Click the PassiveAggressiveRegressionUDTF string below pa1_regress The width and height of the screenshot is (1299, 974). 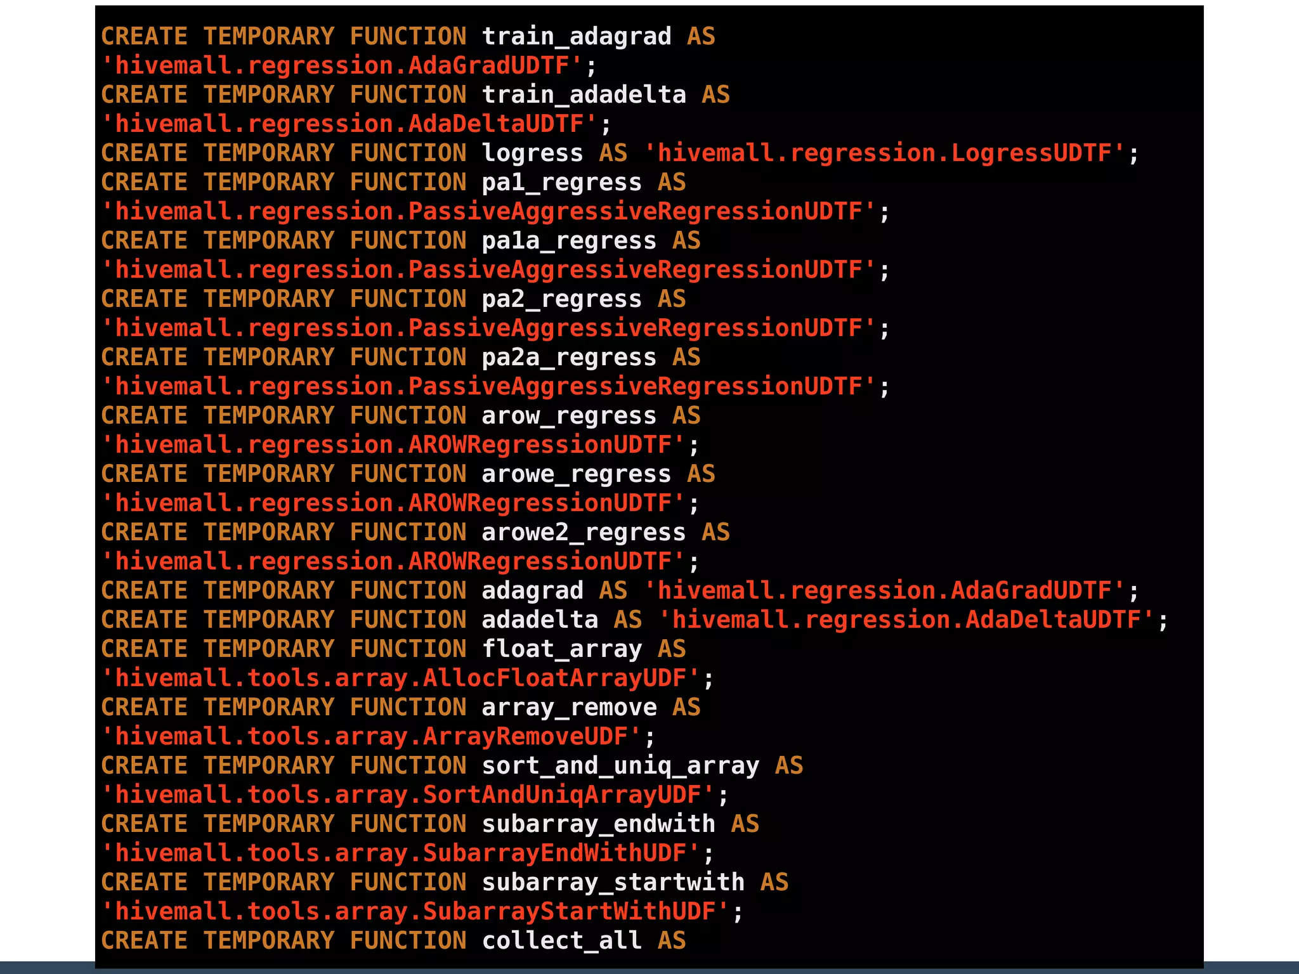click(x=489, y=212)
